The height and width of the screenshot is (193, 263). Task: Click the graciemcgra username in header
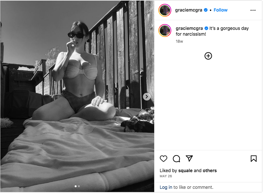click(189, 10)
